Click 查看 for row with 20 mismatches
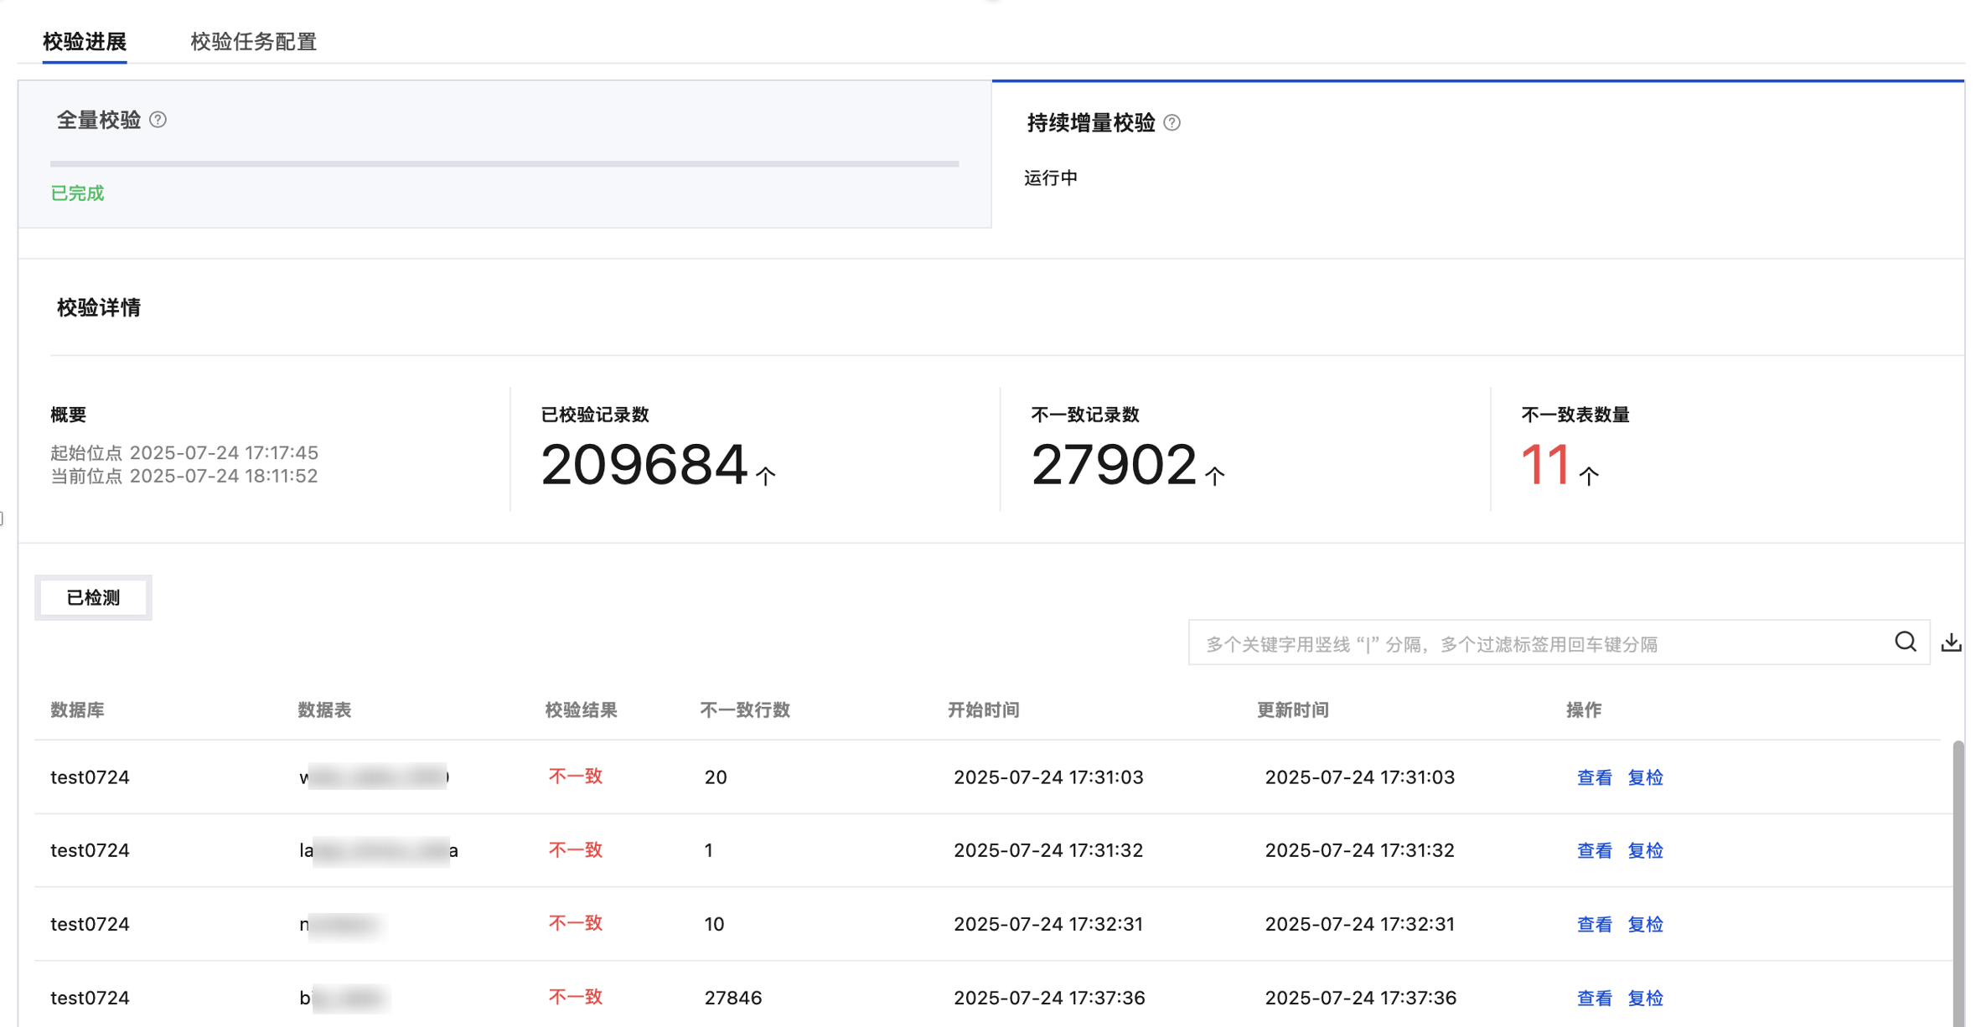The width and height of the screenshot is (1976, 1027). click(x=1593, y=777)
